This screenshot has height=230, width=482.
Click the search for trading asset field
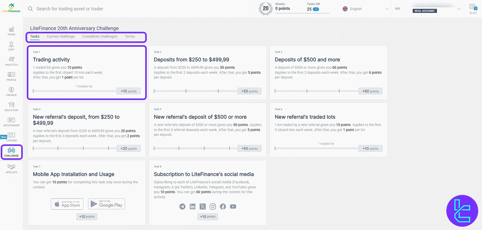click(x=70, y=9)
